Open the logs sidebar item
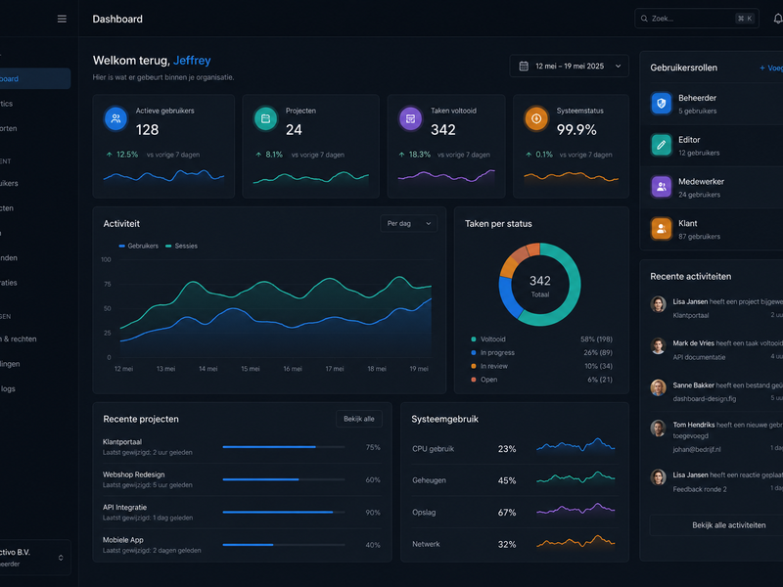The width and height of the screenshot is (783, 587). pyautogui.click(x=8, y=388)
